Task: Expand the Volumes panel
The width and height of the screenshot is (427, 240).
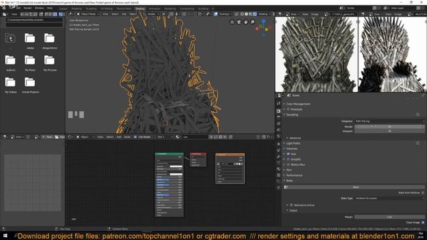Action: coord(292,149)
